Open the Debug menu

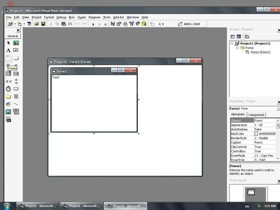pos(61,17)
